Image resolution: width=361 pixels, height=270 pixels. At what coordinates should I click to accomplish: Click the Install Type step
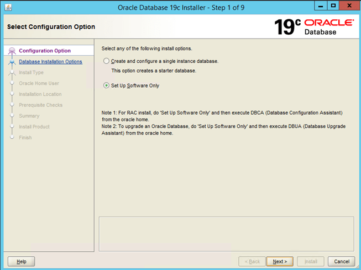[31, 73]
